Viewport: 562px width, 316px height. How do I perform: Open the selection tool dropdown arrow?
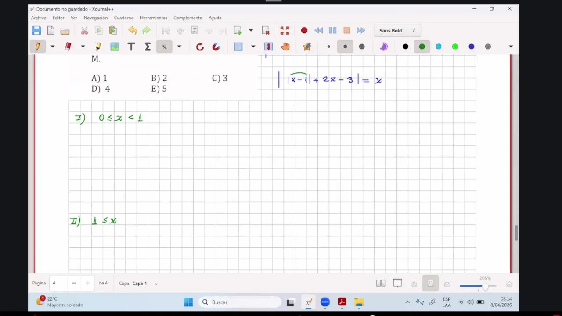click(253, 47)
